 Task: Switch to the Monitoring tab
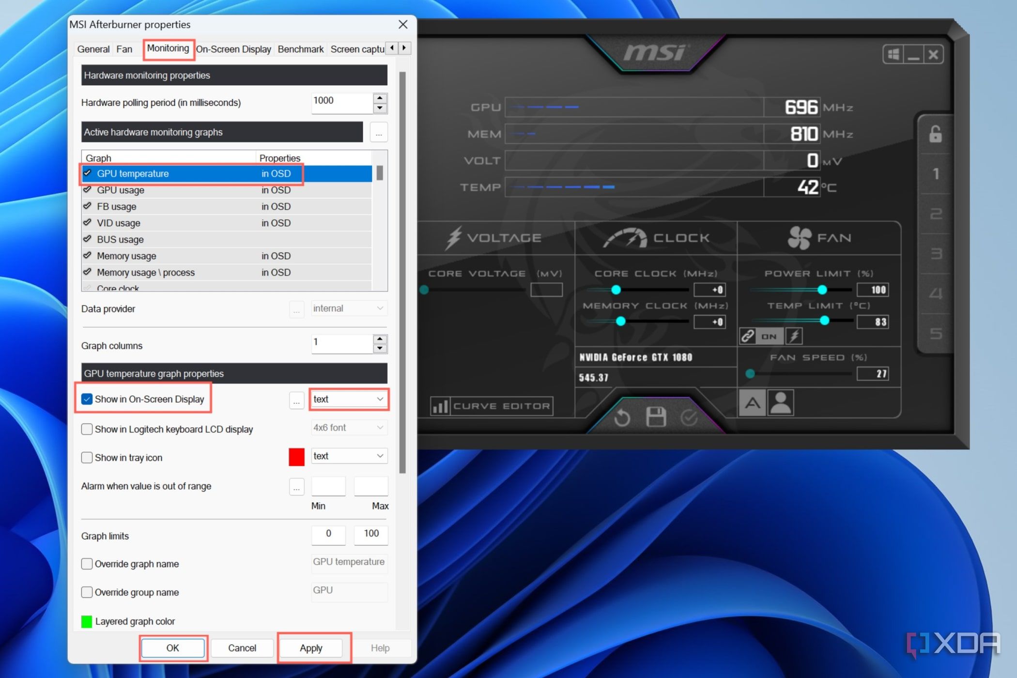point(168,48)
